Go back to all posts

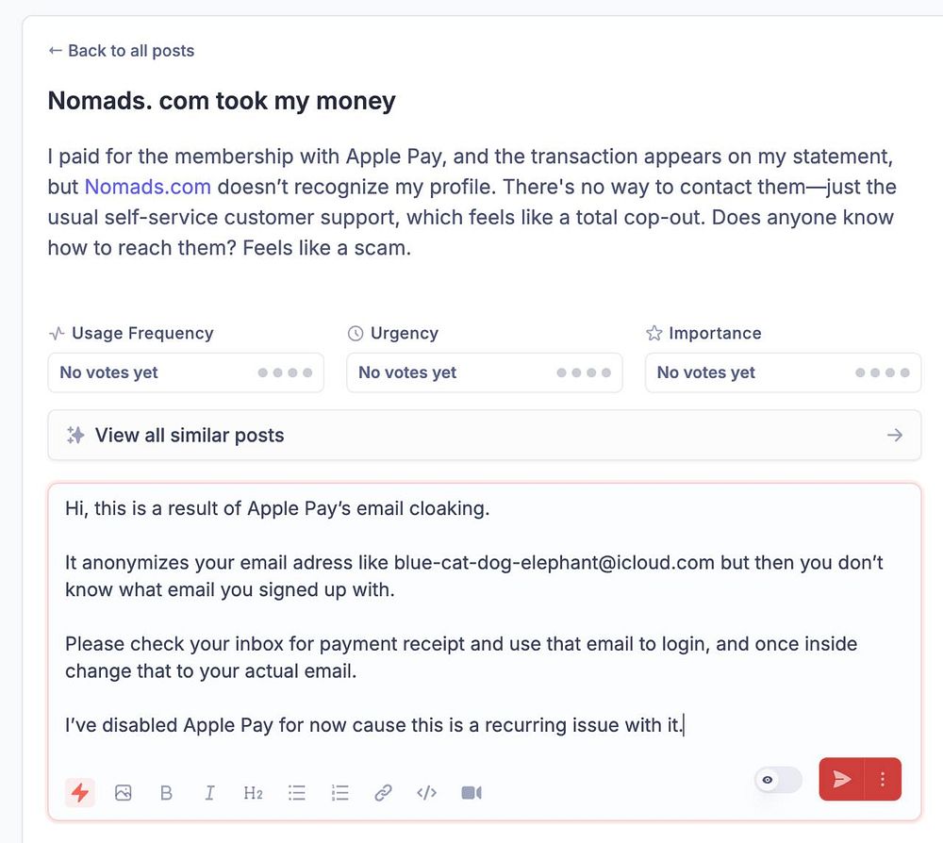click(121, 51)
